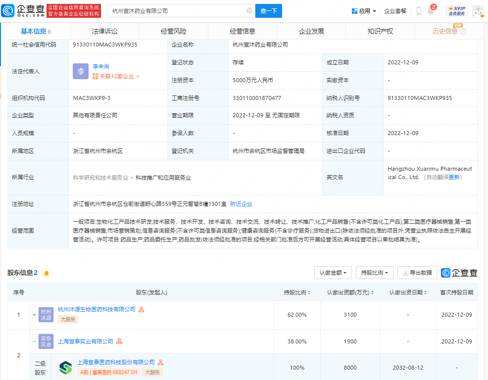Click A股 宣泰医药 688247.SH stock tag
Screen dimensions: 488x380
[108, 372]
